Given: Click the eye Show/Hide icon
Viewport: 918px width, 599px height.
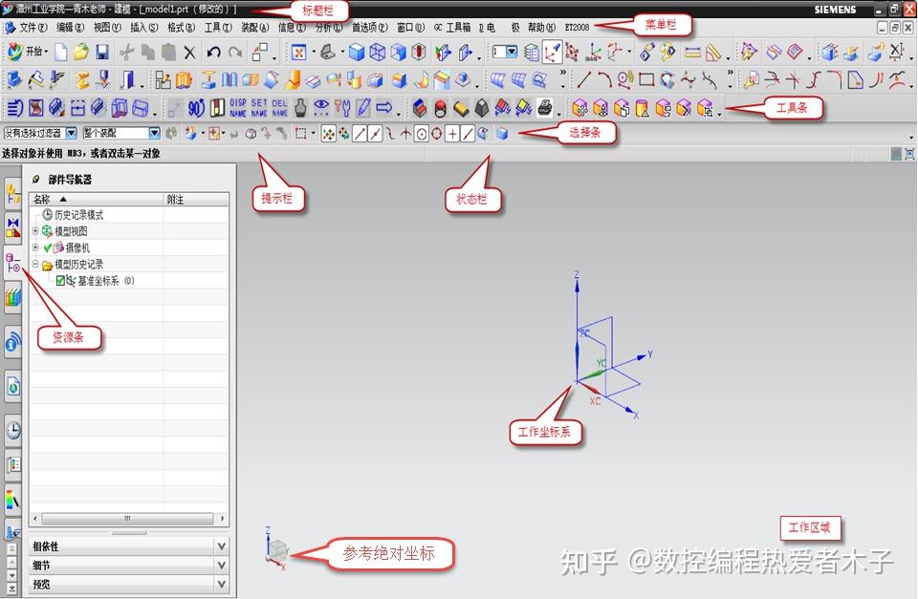Looking at the screenshot, I should (321, 107).
